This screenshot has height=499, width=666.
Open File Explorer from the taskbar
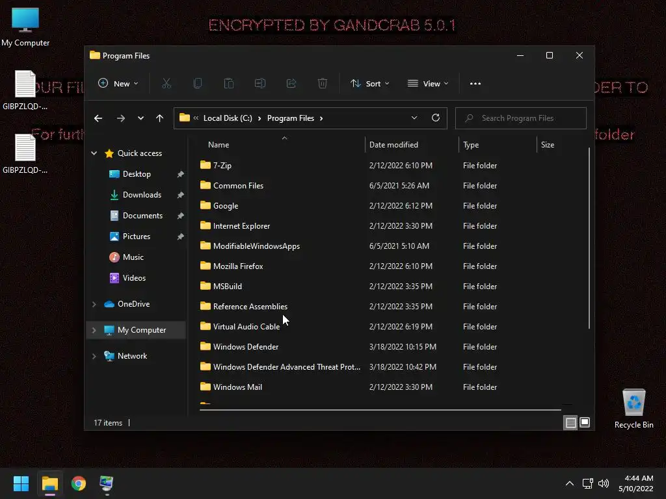(49, 483)
